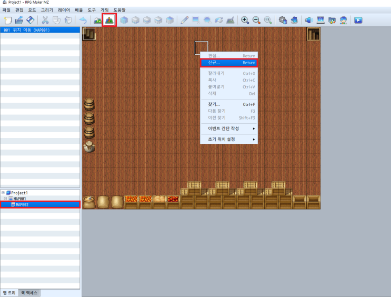Open the Event Searcher icon
The image size is (391, 297).
coord(320,20)
